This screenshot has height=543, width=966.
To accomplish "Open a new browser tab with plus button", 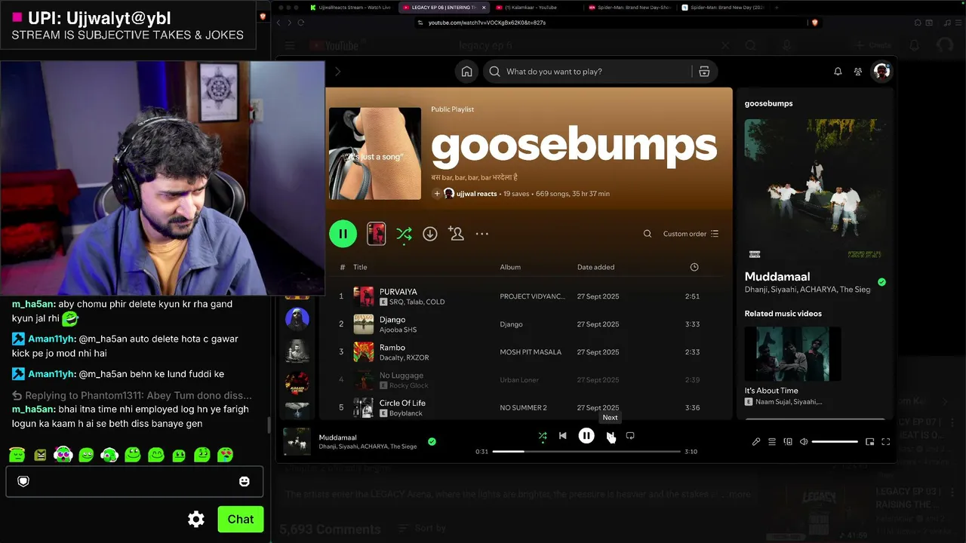I will pos(777,8).
